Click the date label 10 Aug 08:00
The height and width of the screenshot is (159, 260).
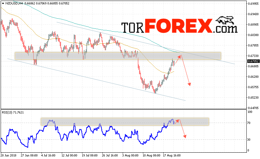[x=152, y=155]
